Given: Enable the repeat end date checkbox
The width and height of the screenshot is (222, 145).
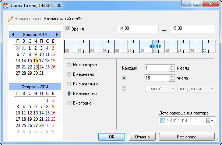Looking at the screenshot, I should pos(163,121).
